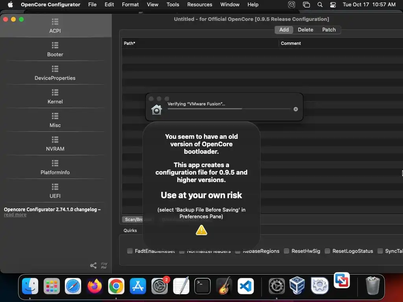Viewport: 403px width, 302px height.
Task: Open VMware Fusion icon in Dock
Action: point(342,280)
